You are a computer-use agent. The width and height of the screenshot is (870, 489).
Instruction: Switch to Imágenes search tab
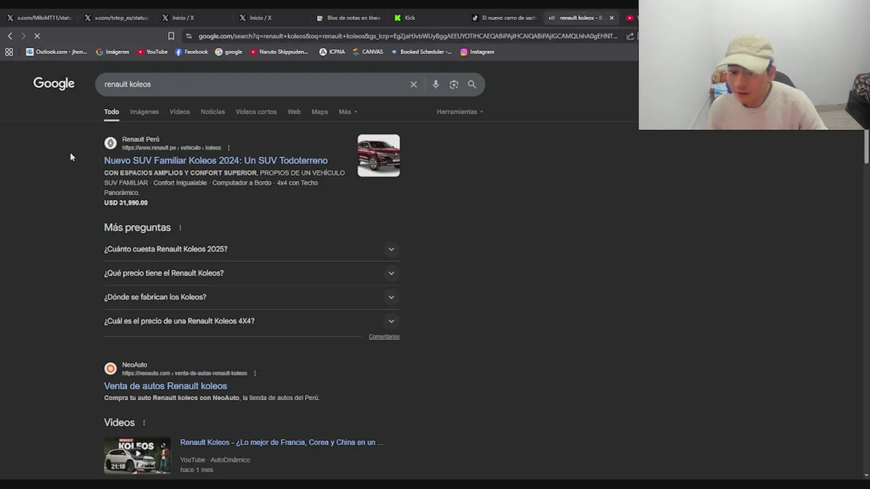click(144, 111)
